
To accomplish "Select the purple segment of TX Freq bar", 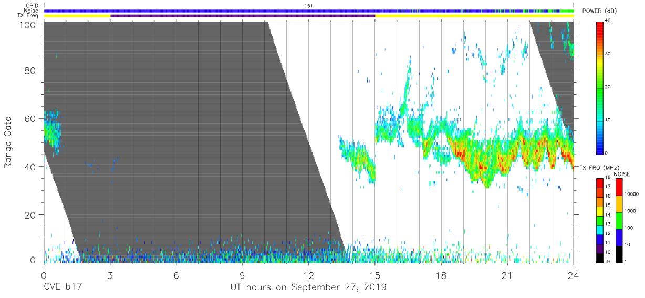I will (x=243, y=16).
